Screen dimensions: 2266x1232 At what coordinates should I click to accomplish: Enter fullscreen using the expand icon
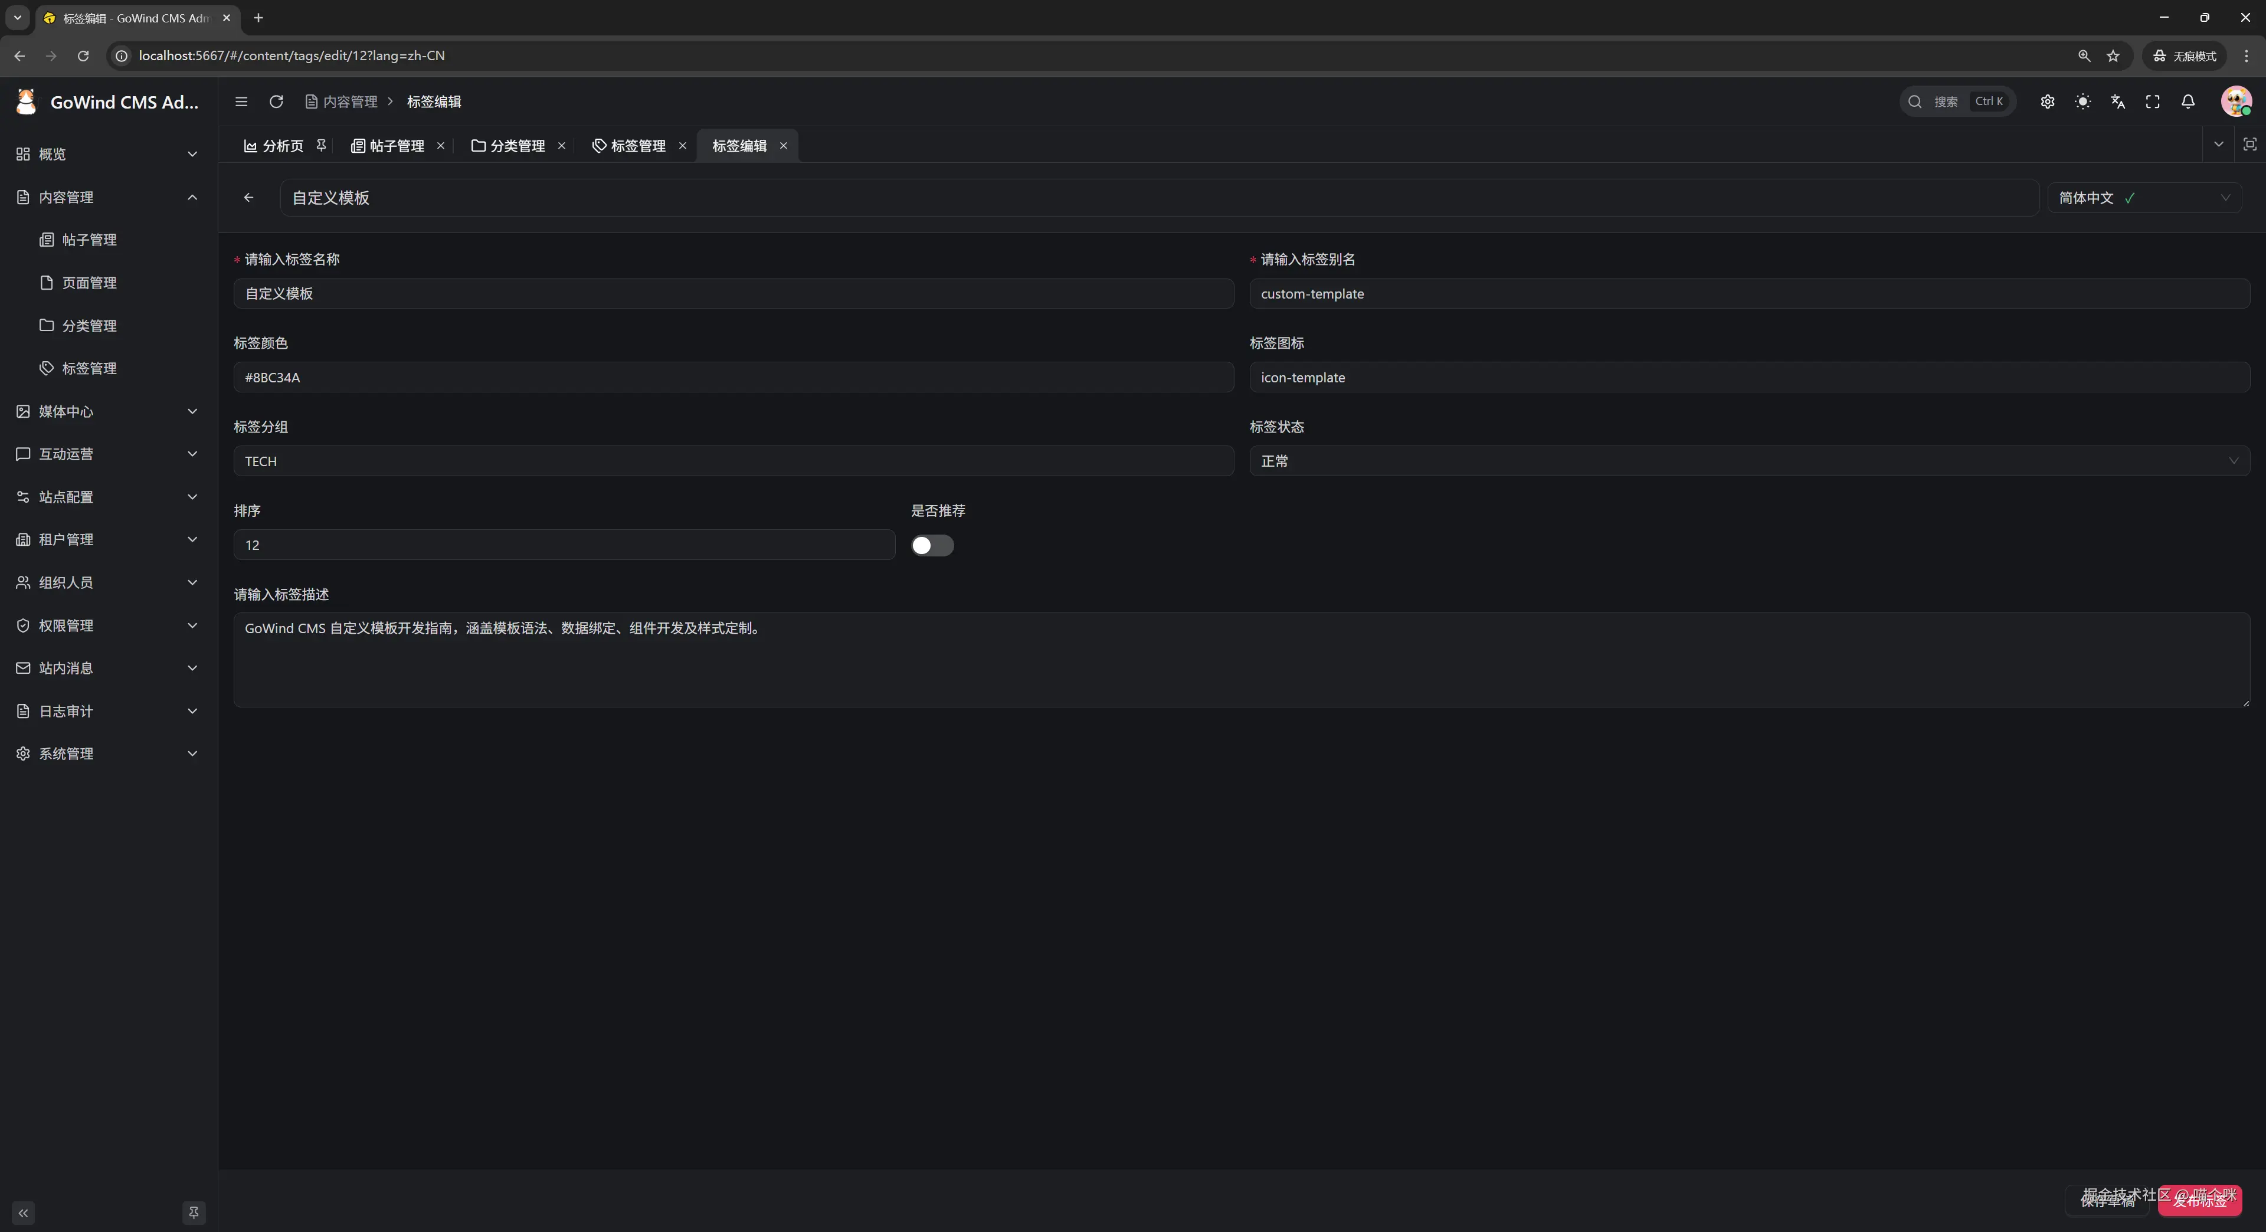tap(2153, 102)
